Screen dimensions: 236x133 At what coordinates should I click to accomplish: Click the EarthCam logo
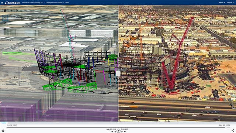[12, 3]
